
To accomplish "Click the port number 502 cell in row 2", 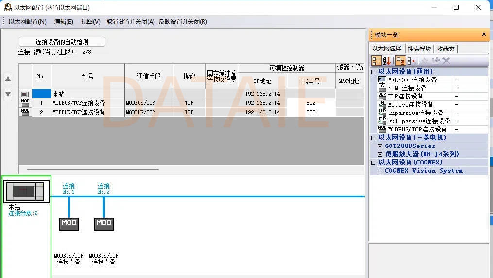I will point(311,112).
